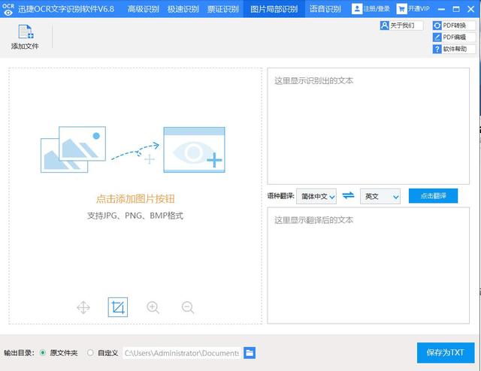Select the 原文件夹 output radio button
481x371 pixels.
click(x=43, y=353)
